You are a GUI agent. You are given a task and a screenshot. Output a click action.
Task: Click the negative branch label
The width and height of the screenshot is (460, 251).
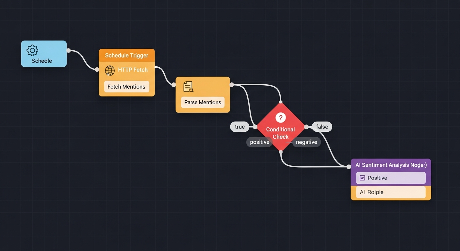tap(306, 142)
